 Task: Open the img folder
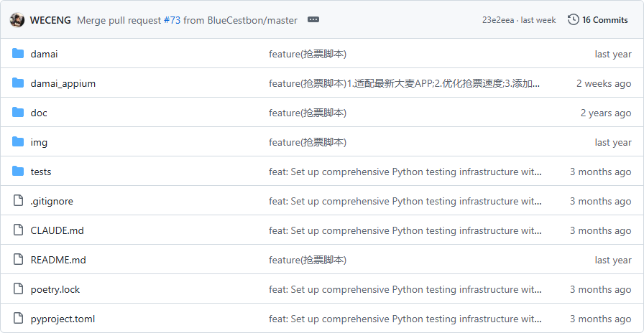pyautogui.click(x=39, y=142)
